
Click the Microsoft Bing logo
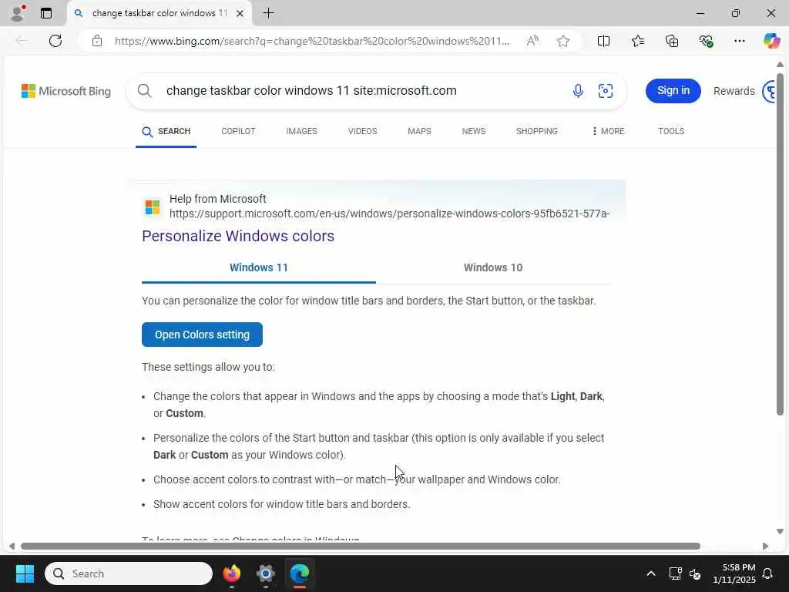pos(66,91)
